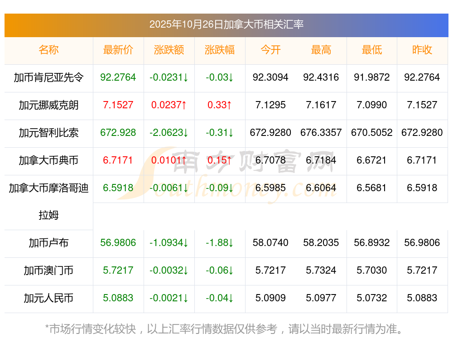This screenshot has width=453, height=343.
Task: Select the 加币肯尼亚先令 row name
Action: (48, 77)
